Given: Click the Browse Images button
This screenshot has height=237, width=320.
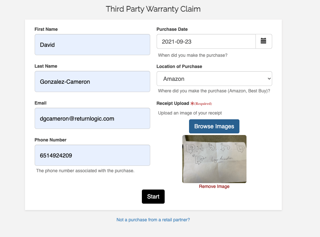Looking at the screenshot, I should pos(214,126).
